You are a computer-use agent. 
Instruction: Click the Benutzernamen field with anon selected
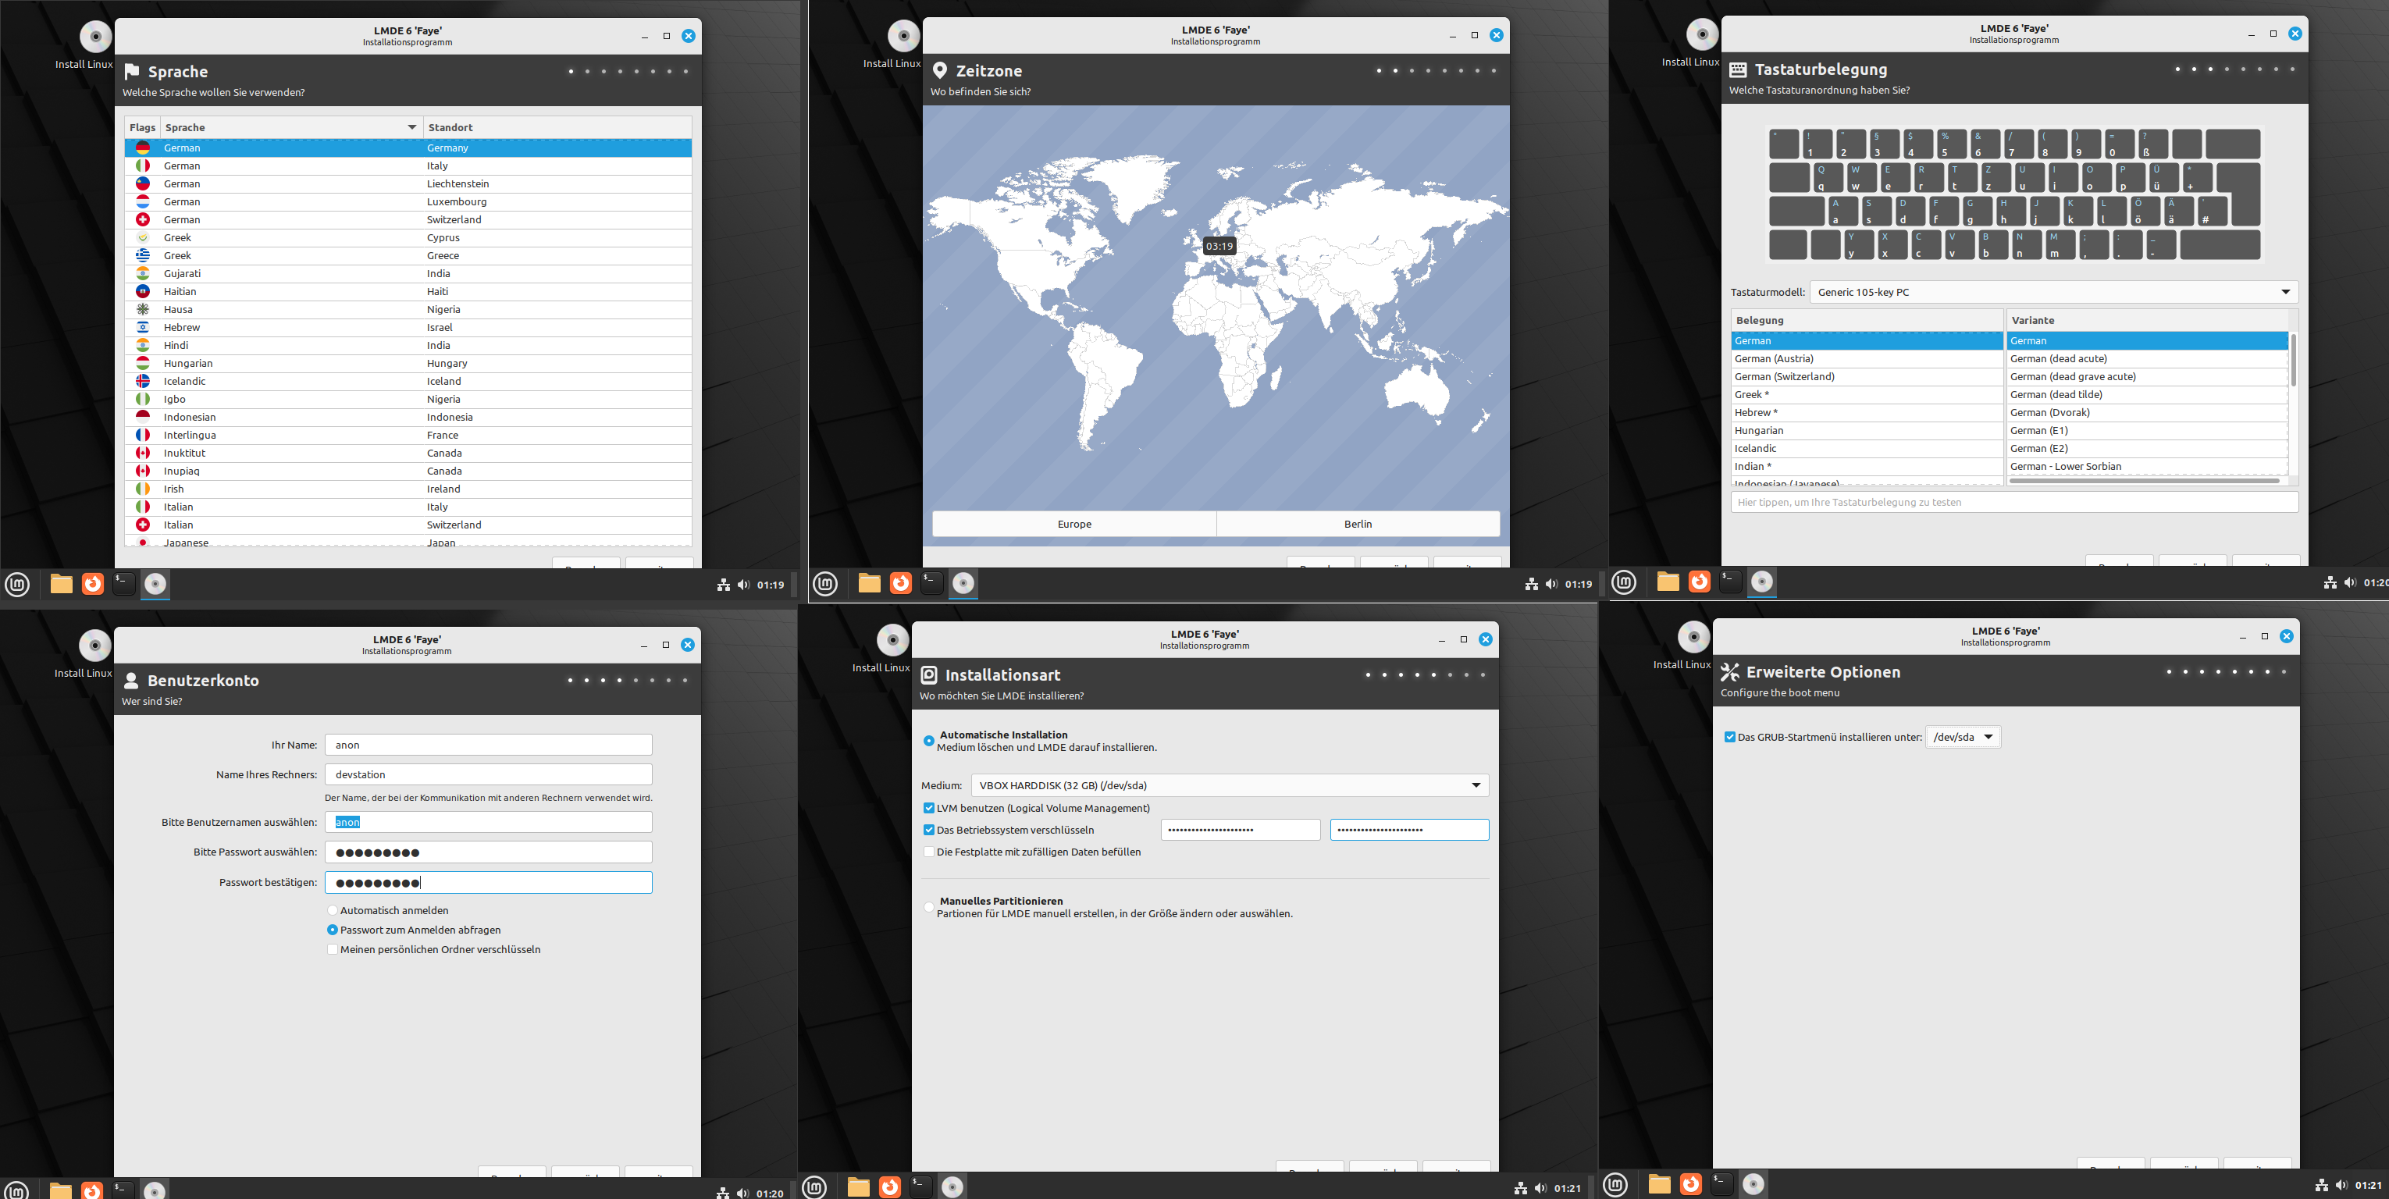pyautogui.click(x=489, y=823)
